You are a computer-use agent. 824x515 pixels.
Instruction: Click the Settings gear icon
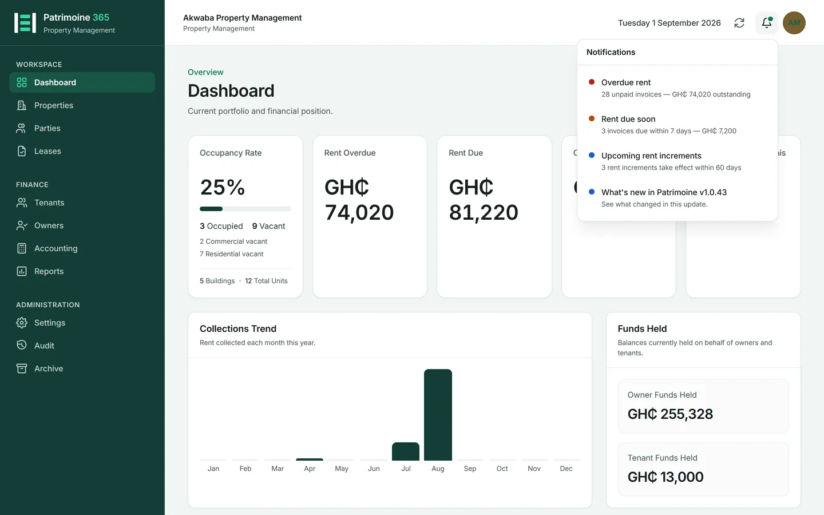22,323
